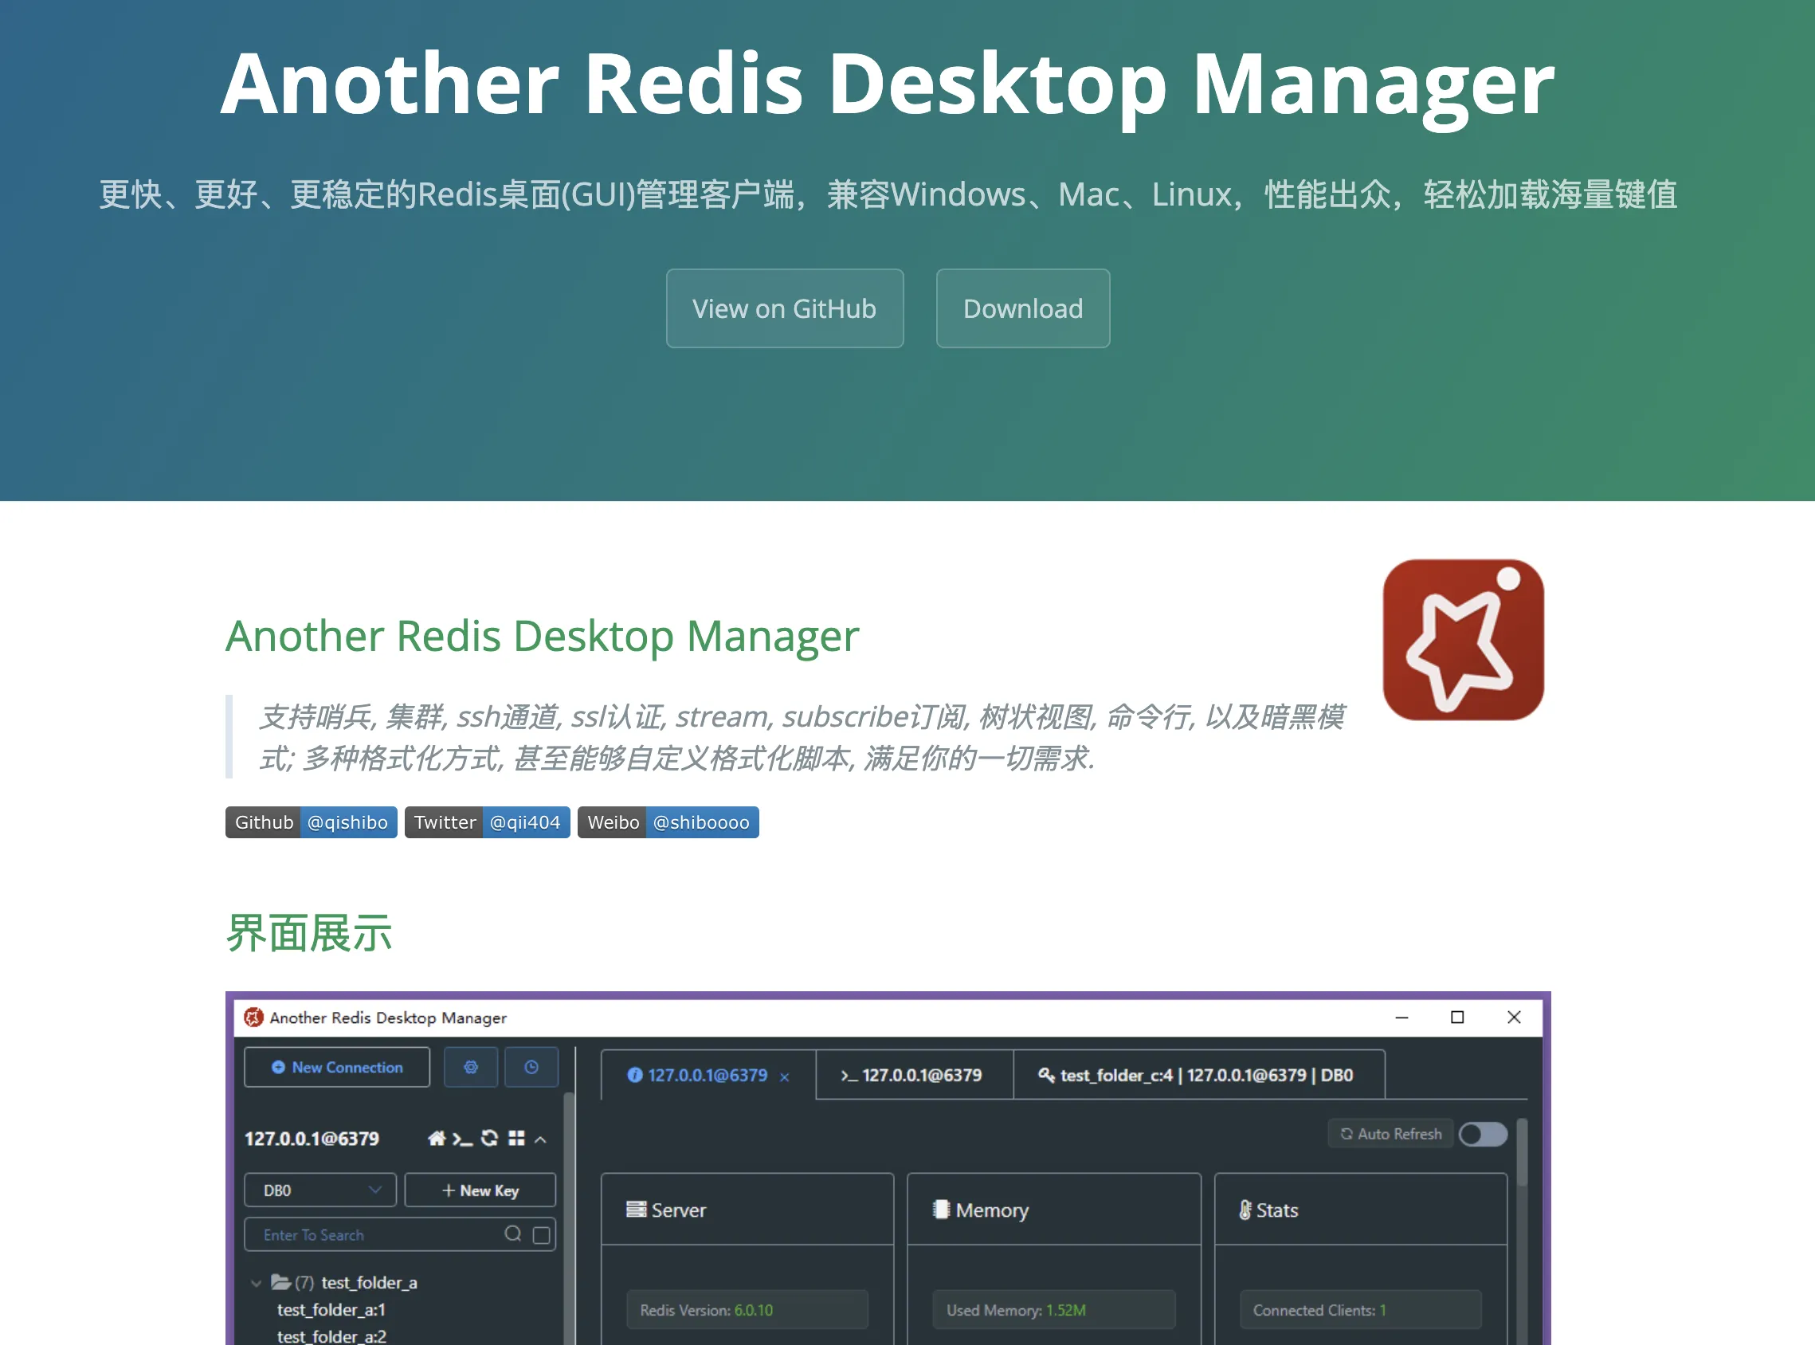Open the grid menu icon for connection

[x=516, y=1138]
